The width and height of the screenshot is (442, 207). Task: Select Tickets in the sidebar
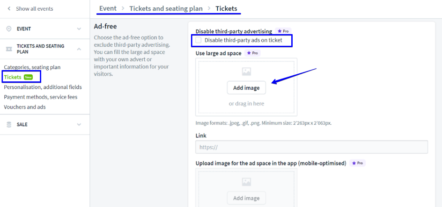pyautogui.click(x=13, y=77)
